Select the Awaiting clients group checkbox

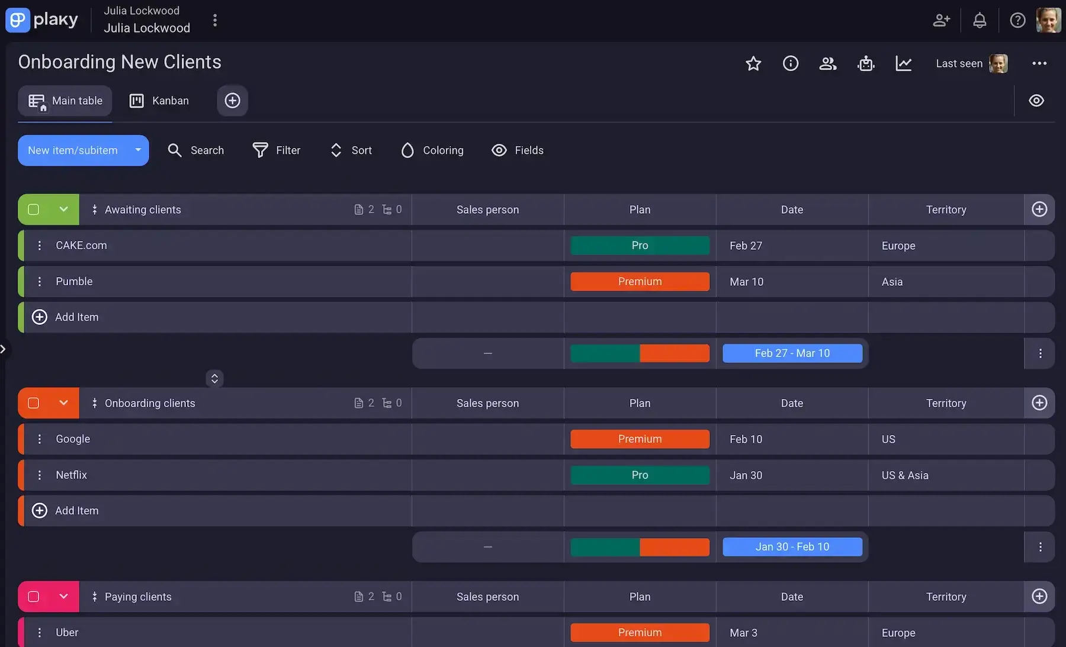(x=33, y=209)
